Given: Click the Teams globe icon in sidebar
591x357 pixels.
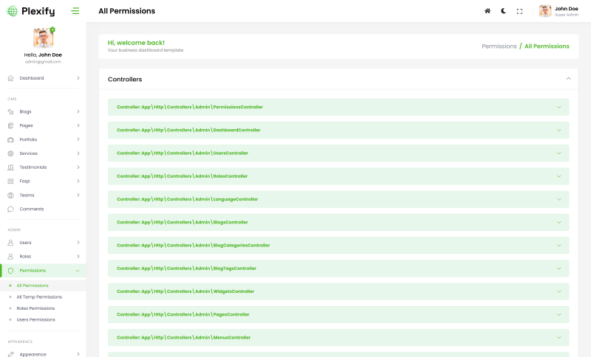Looking at the screenshot, I should pyautogui.click(x=11, y=195).
